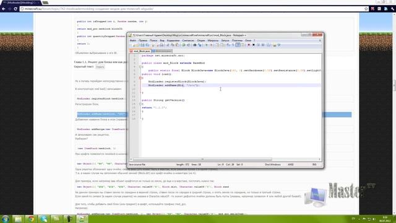This screenshot has height=223, width=396.
Task: Play back recorded macro icon
Action: (x=259, y=45)
